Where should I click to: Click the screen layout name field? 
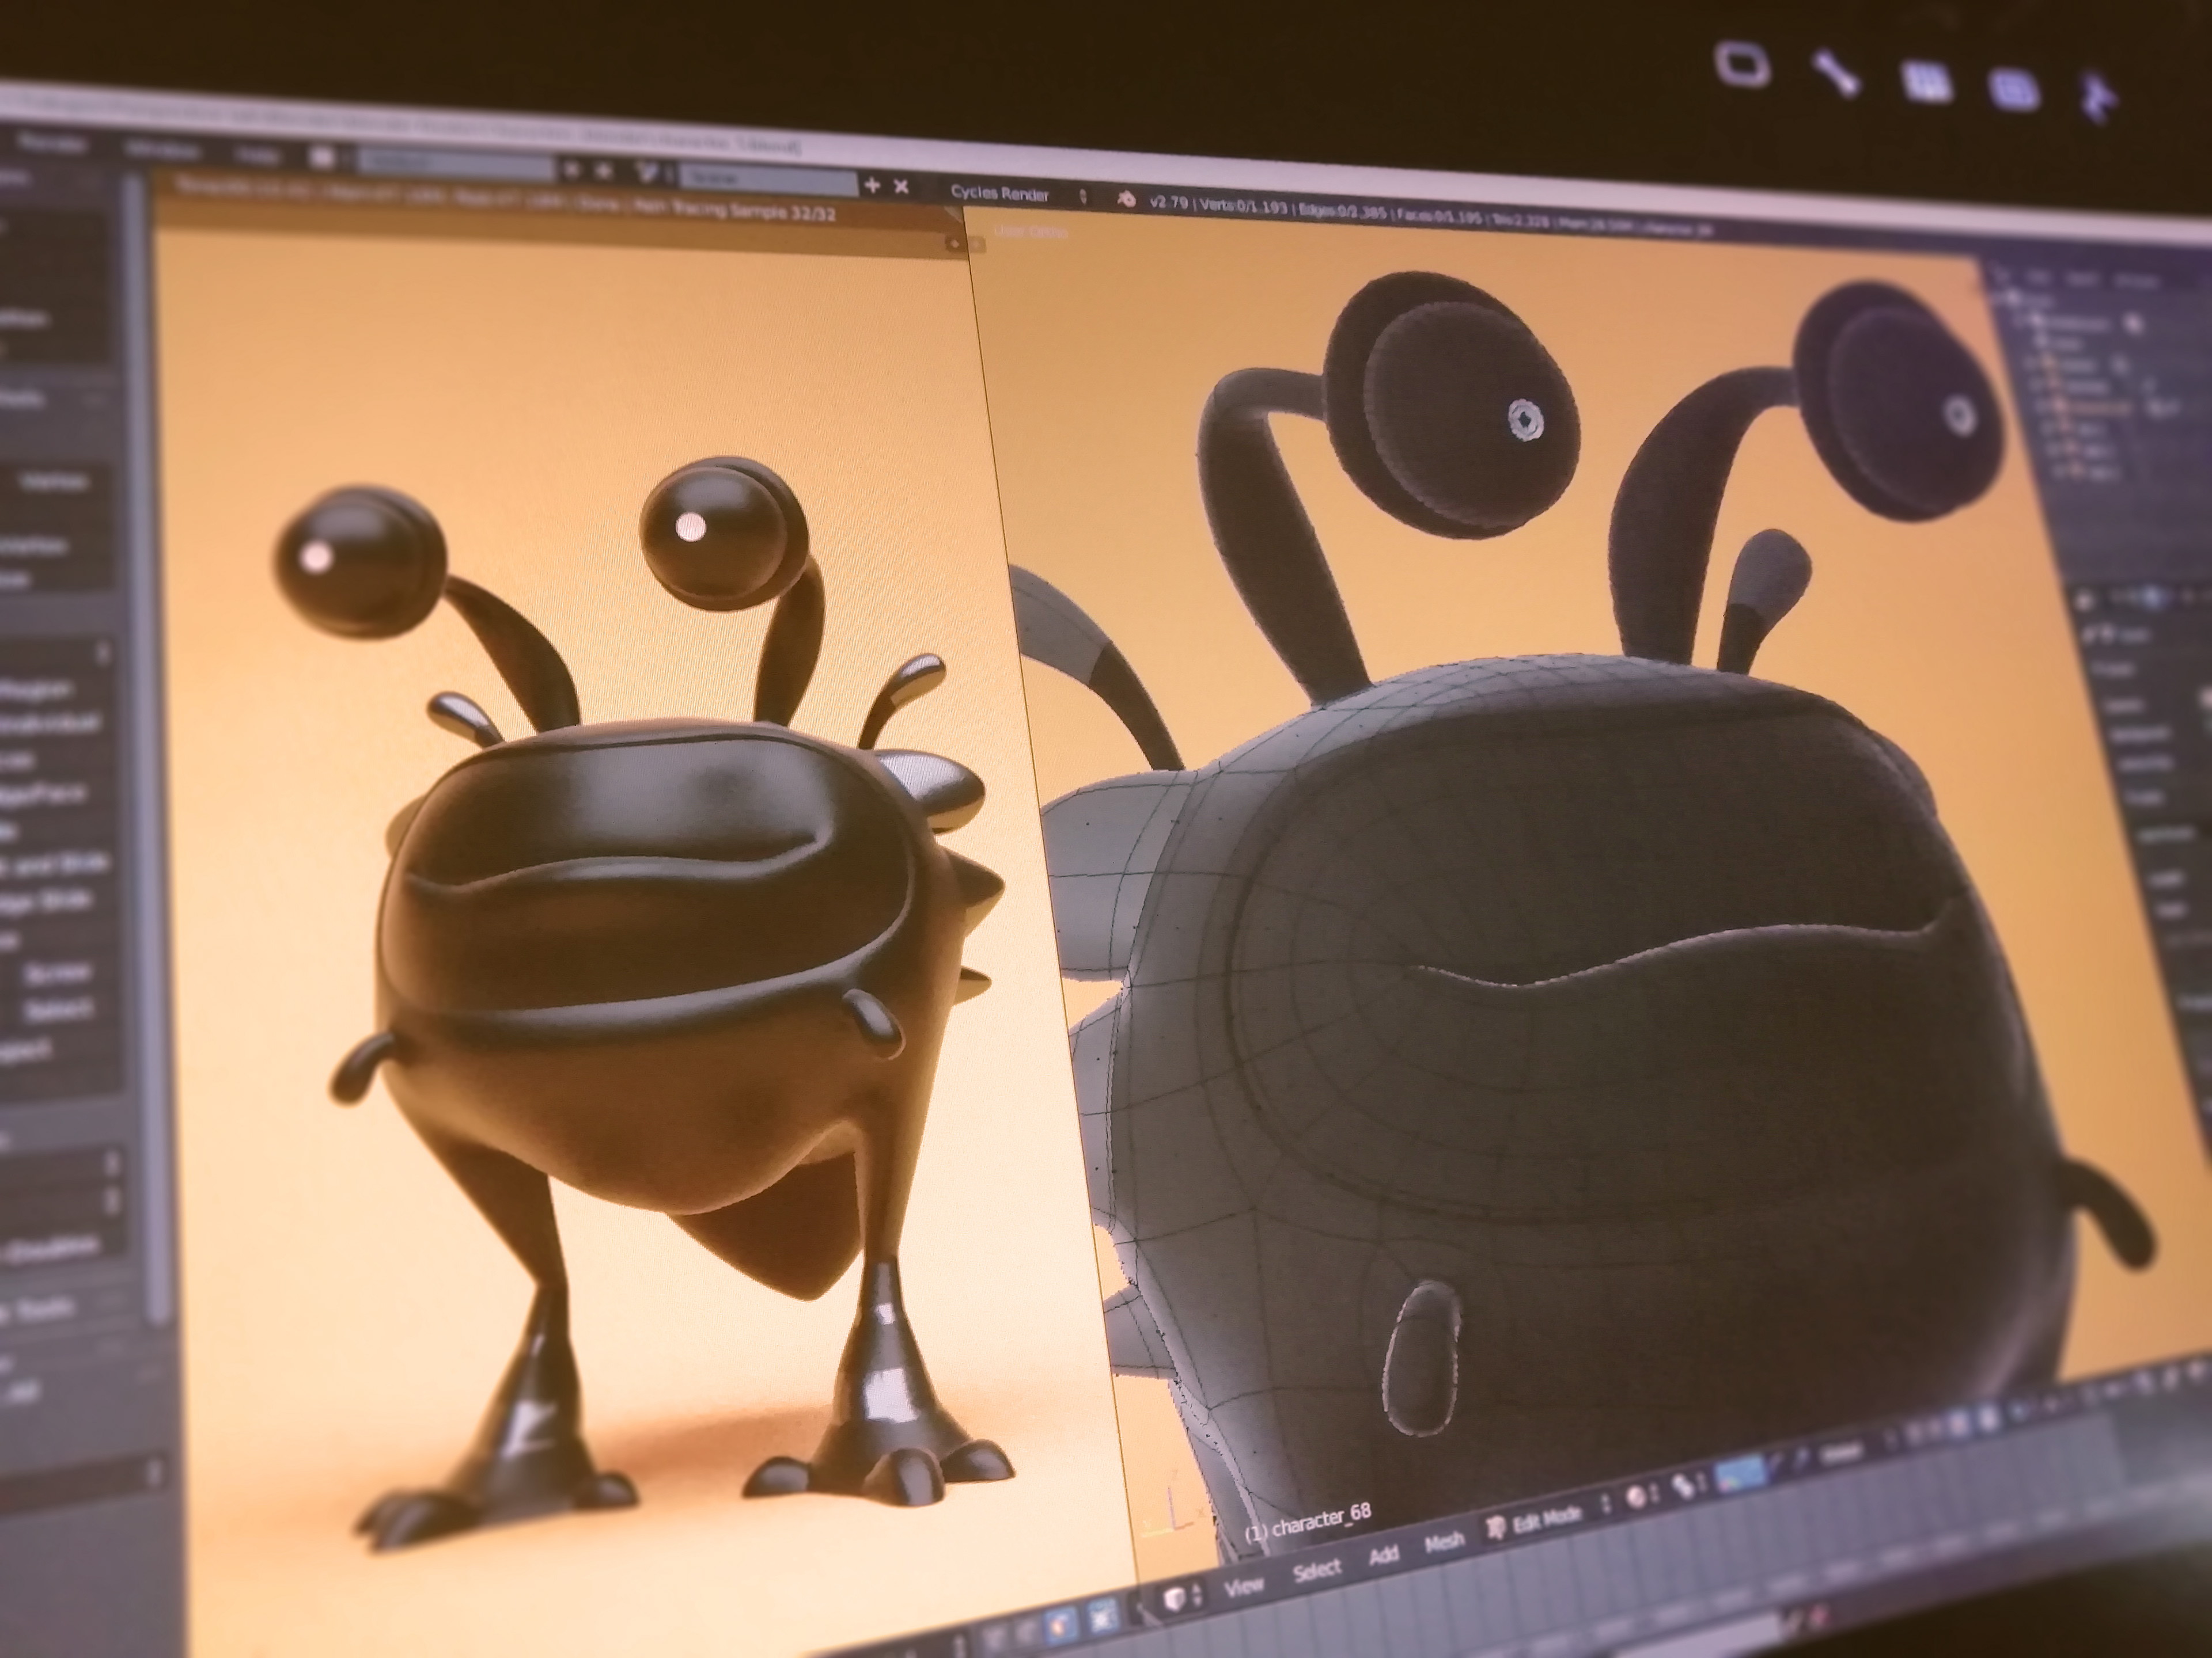(x=455, y=165)
